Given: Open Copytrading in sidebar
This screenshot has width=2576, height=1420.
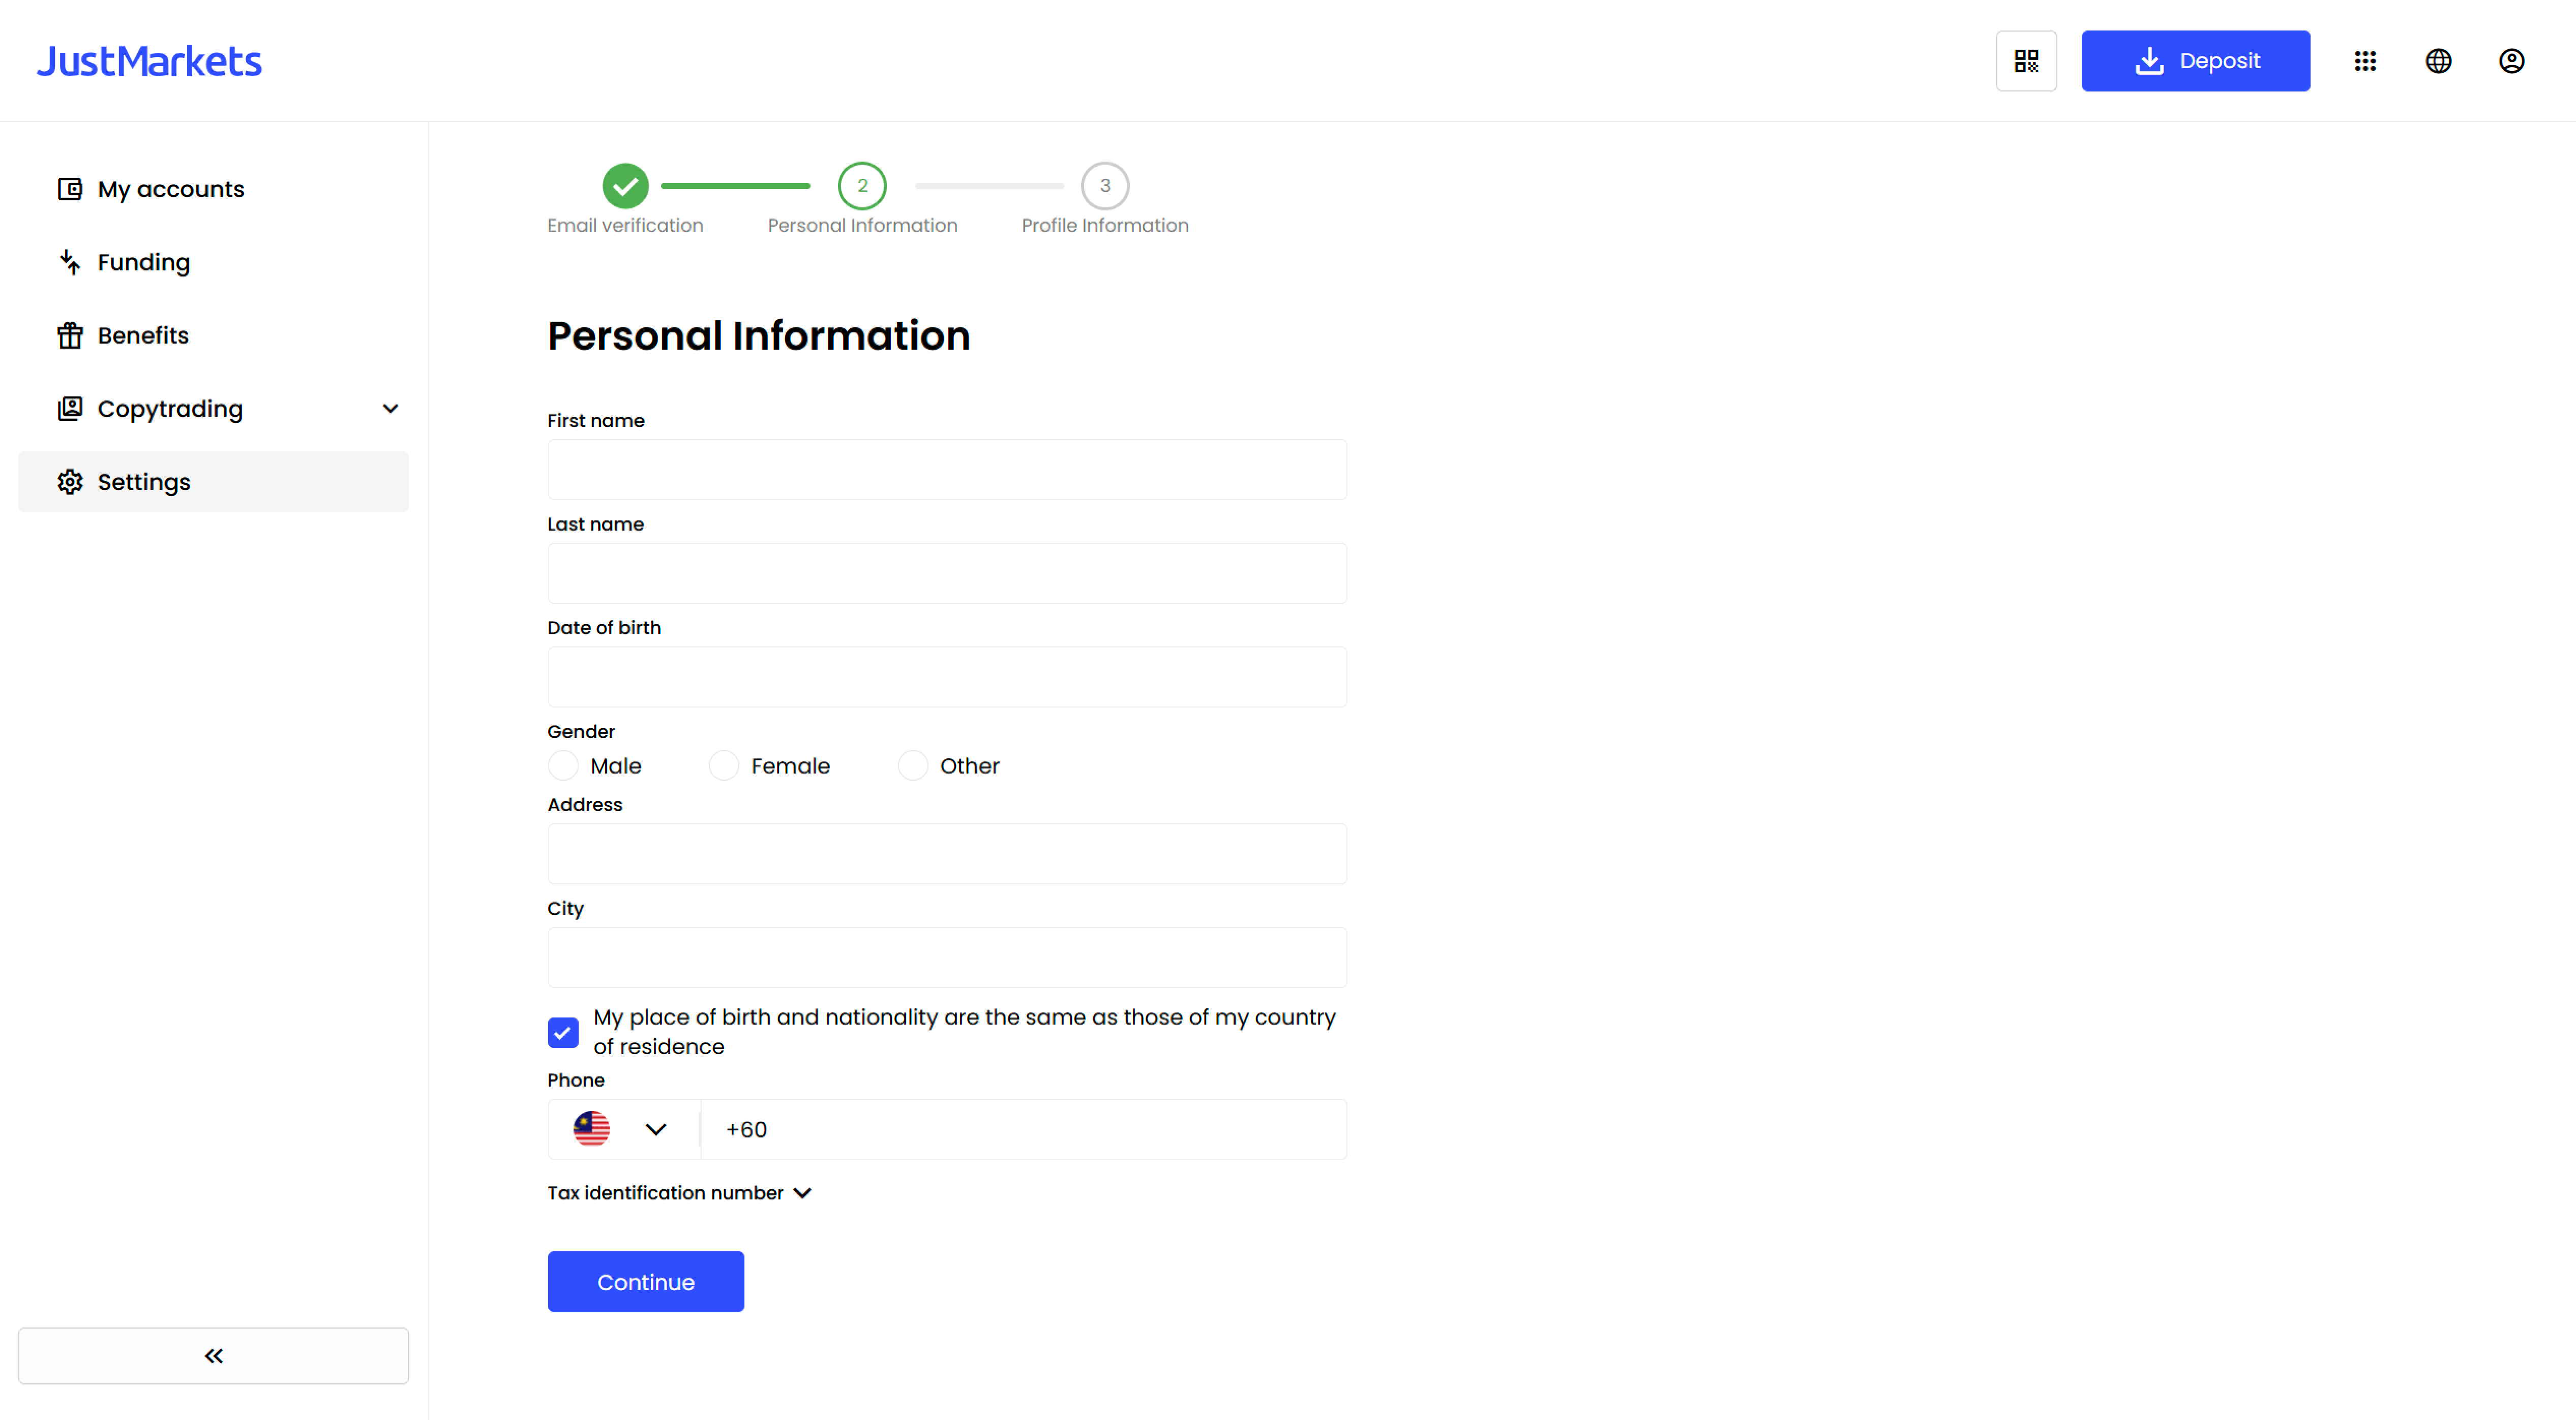Looking at the screenshot, I should tap(213, 409).
